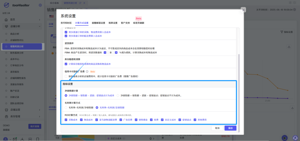This screenshot has width=300, height=141.
Task: Uncheck 广告花费 checkbox
Action: (x=121, y=120)
